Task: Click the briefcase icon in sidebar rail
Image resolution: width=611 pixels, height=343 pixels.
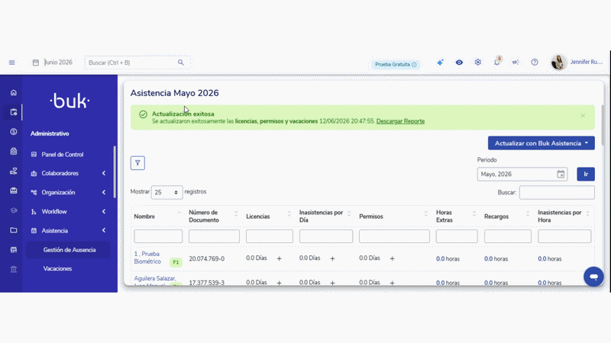Action: (x=14, y=191)
